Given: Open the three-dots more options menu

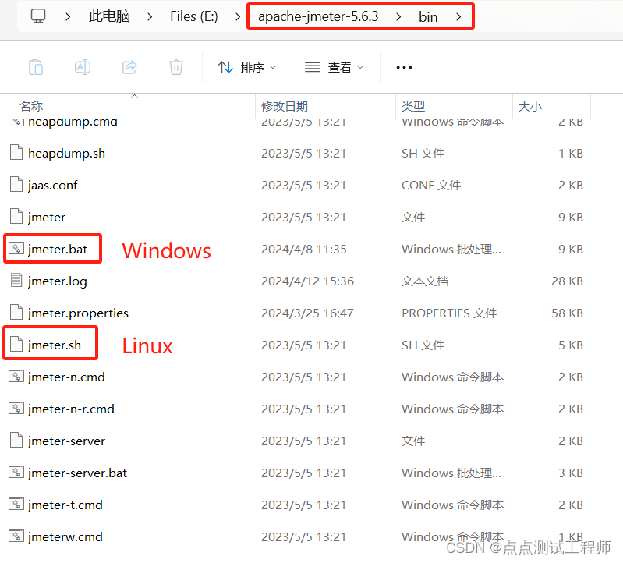Looking at the screenshot, I should point(404,68).
